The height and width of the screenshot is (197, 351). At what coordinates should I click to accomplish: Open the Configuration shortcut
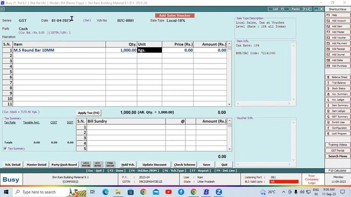coord(338,128)
